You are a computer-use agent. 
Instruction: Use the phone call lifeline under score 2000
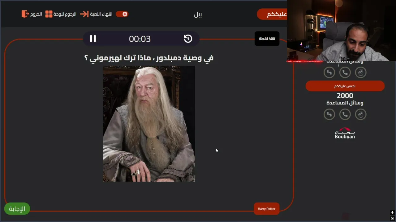click(x=345, y=114)
